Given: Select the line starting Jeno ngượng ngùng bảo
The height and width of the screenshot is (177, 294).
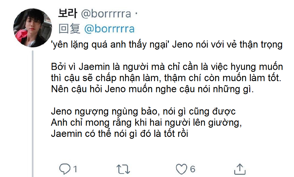Looking at the screenshot, I should pyautogui.click(x=143, y=111).
